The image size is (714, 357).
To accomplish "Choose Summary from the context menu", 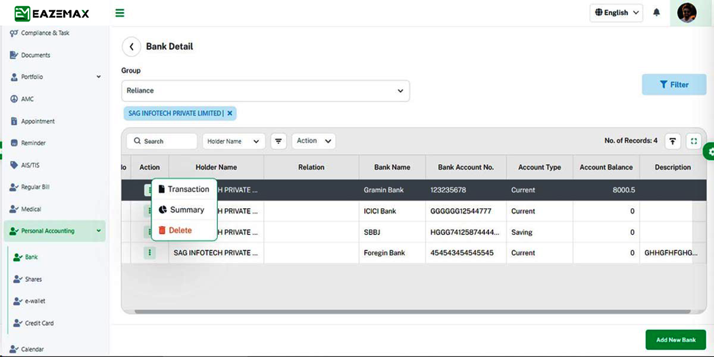I will click(x=184, y=210).
